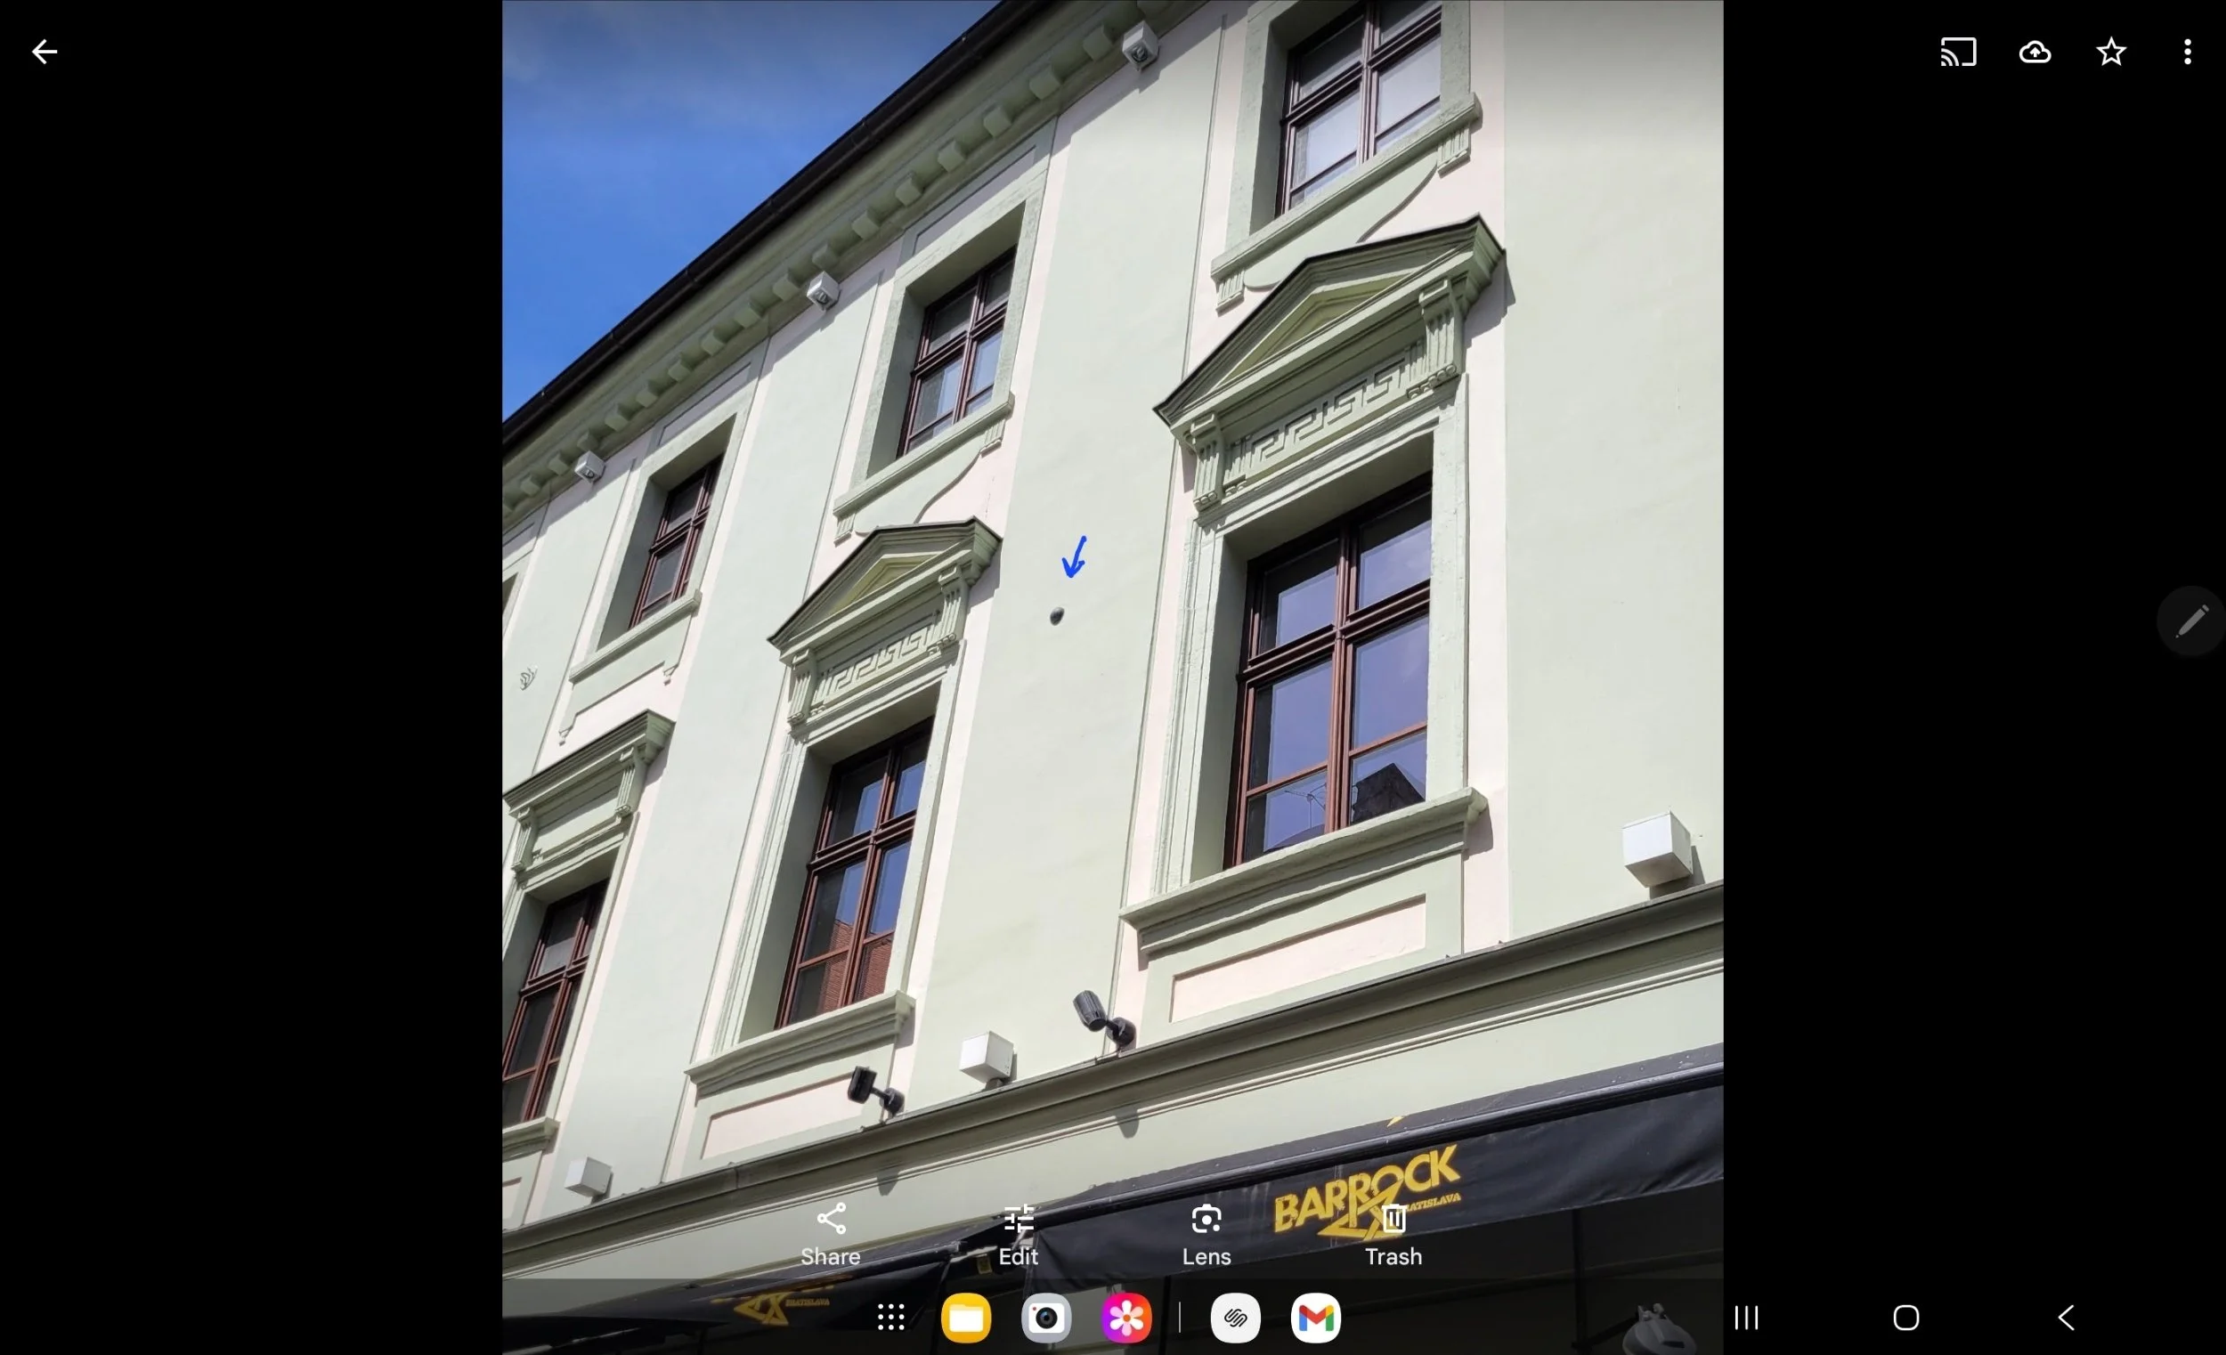Image resolution: width=2226 pixels, height=1355 pixels.
Task: Cast the photo to another screen
Action: pos(1958,52)
